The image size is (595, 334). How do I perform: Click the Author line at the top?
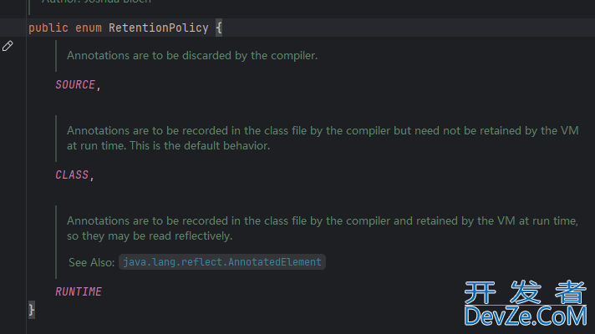click(96, 2)
